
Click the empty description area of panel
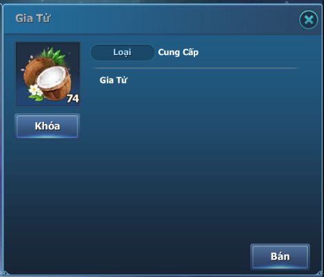click(x=195, y=161)
